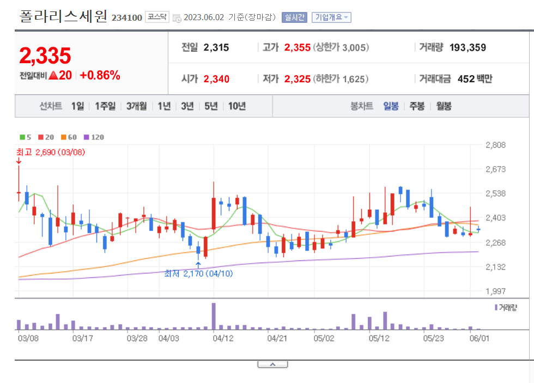Click the purple 거래량 volume legend marker
The width and height of the screenshot is (534, 383).
coord(496,307)
